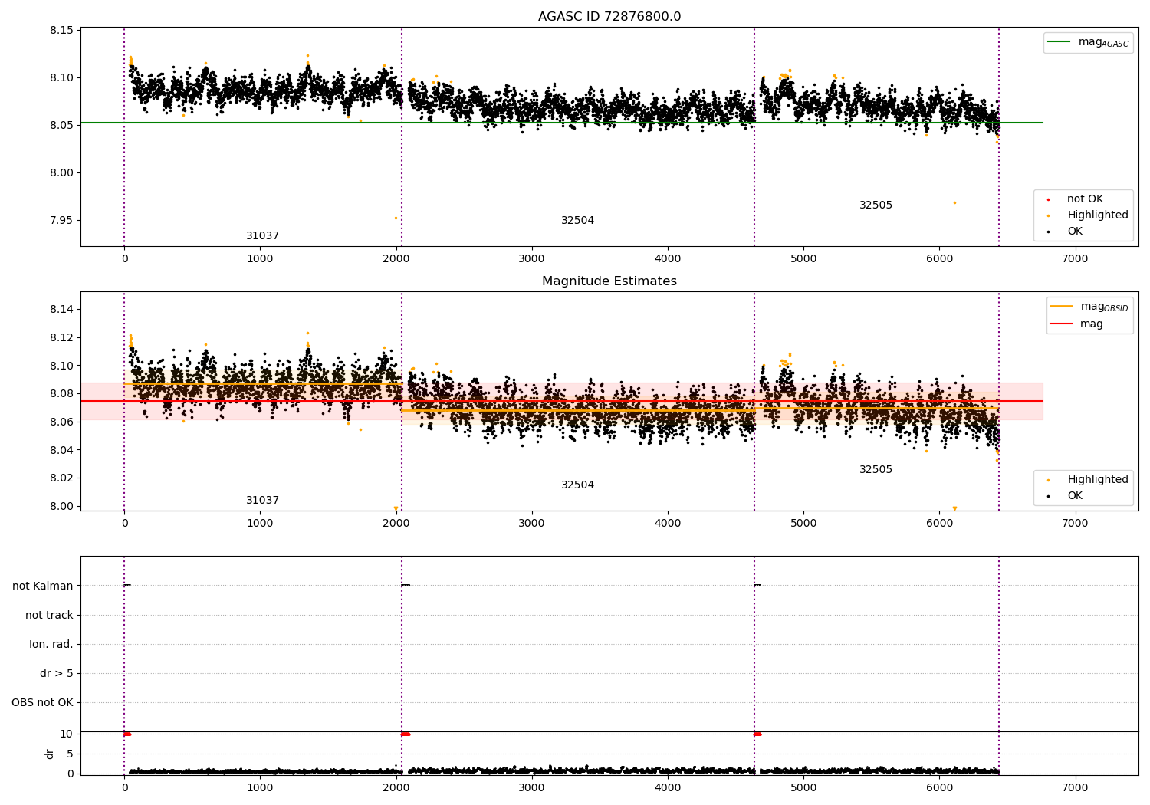The width and height of the screenshot is (1150, 805).
Task: Click the AGASC ID 72876800.0 plot title
Action: [x=609, y=17]
